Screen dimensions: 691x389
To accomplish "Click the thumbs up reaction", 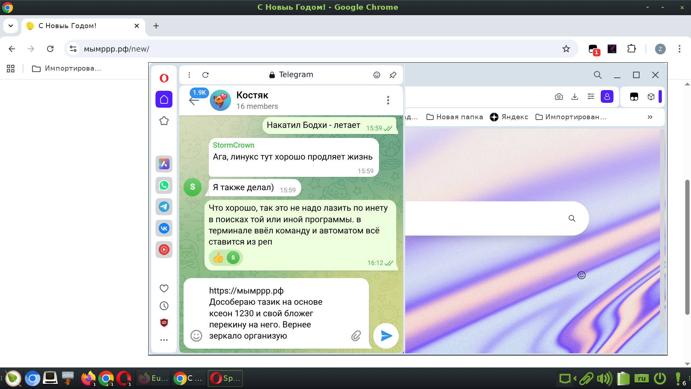I will (218, 258).
